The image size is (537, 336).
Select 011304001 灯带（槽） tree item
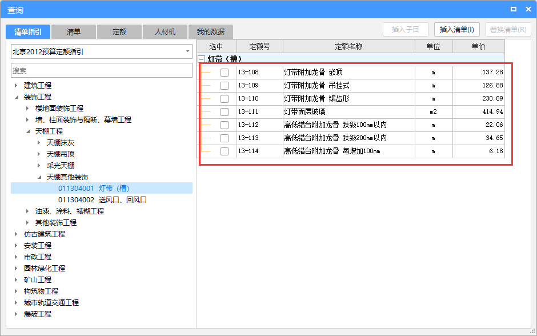point(102,189)
